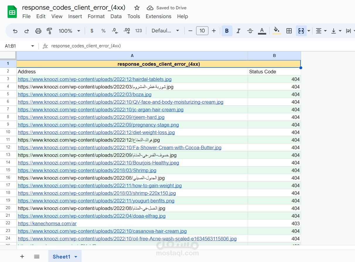Open the kanechomsa.com/ar link
Screen dimensions: 355x262
click(x=47, y=223)
